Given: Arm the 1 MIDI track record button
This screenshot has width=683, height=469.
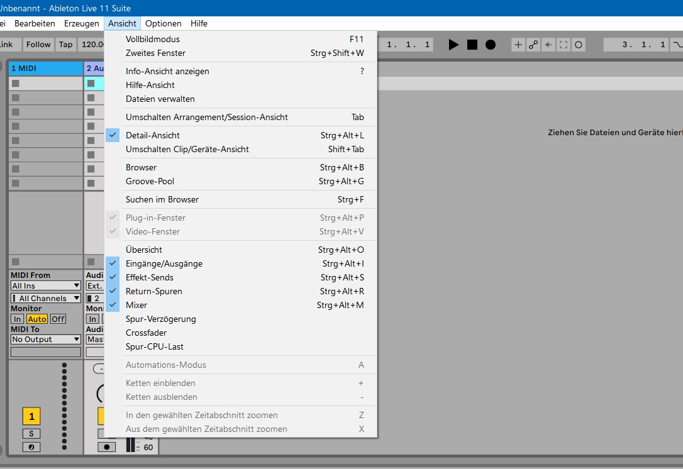Looking at the screenshot, I should [31, 447].
